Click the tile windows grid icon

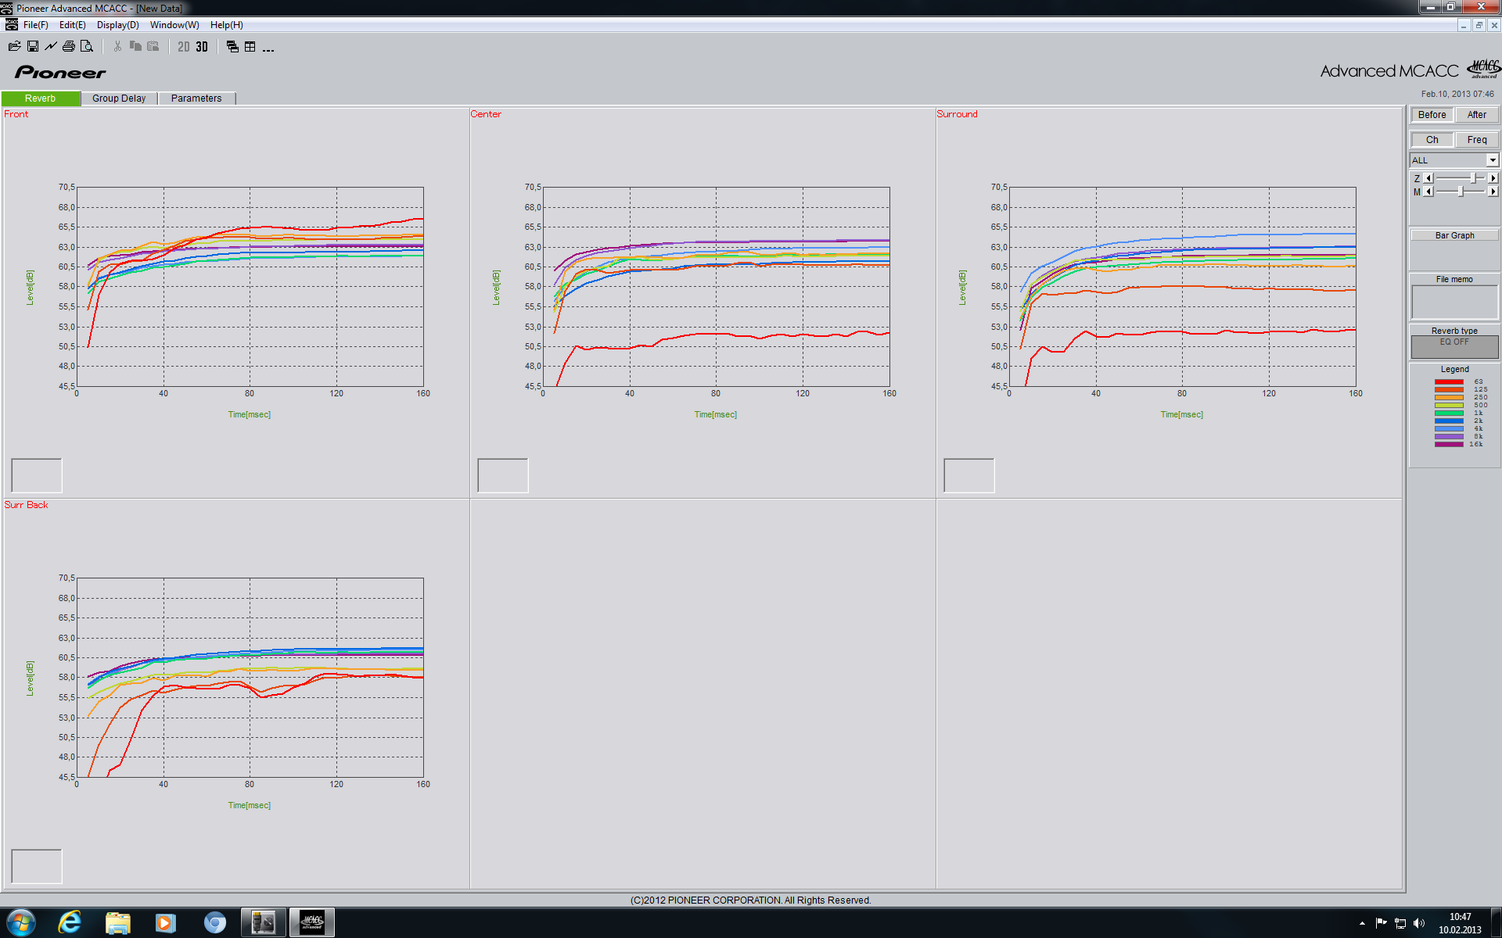tap(250, 47)
